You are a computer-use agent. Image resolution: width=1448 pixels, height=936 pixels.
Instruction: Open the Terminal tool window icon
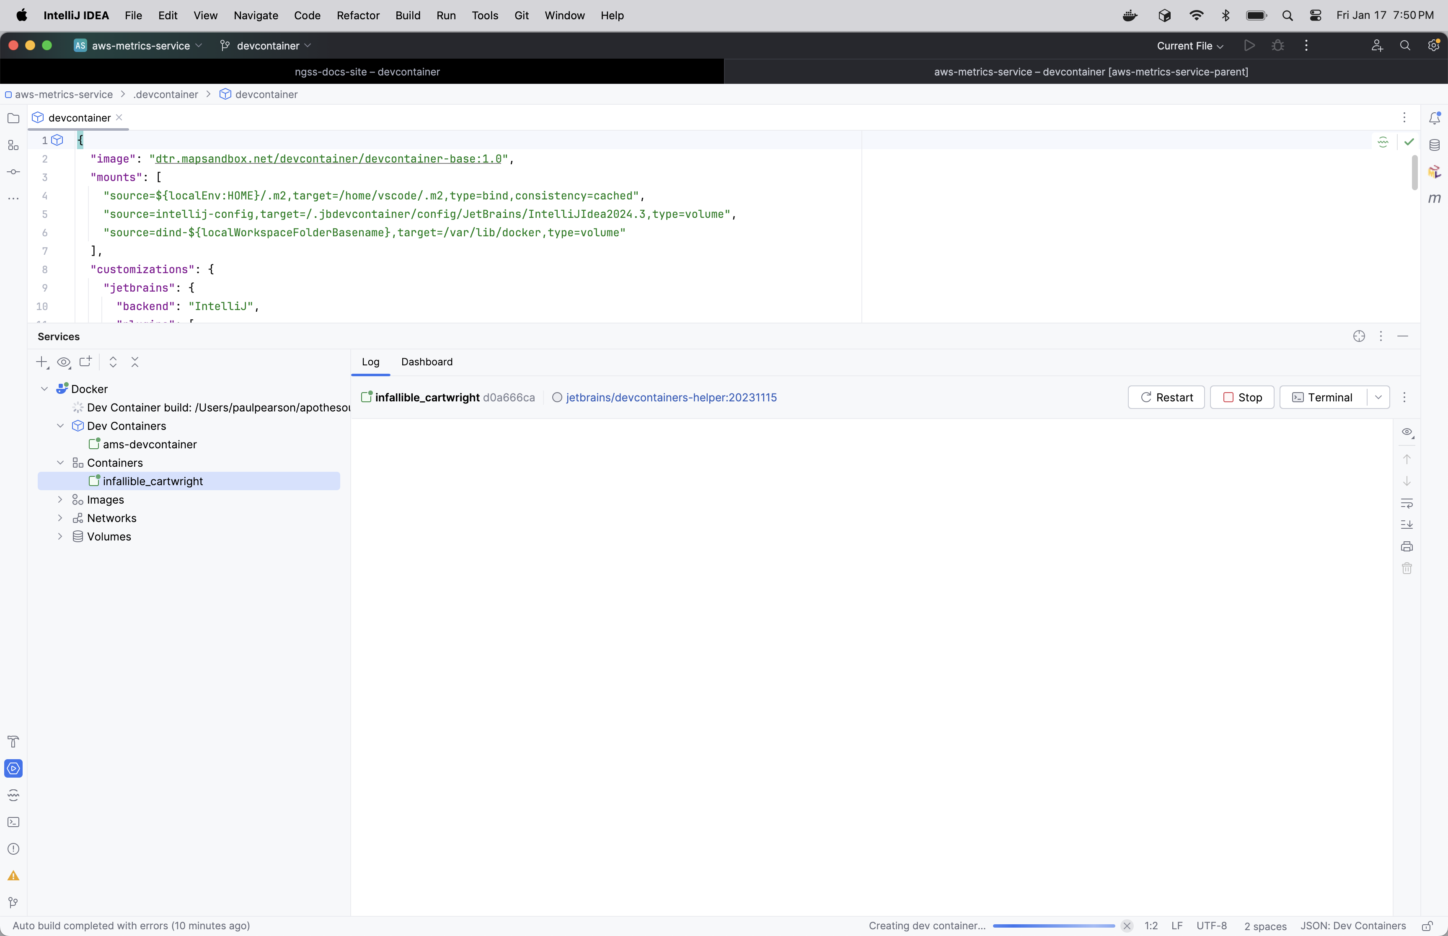click(x=13, y=822)
